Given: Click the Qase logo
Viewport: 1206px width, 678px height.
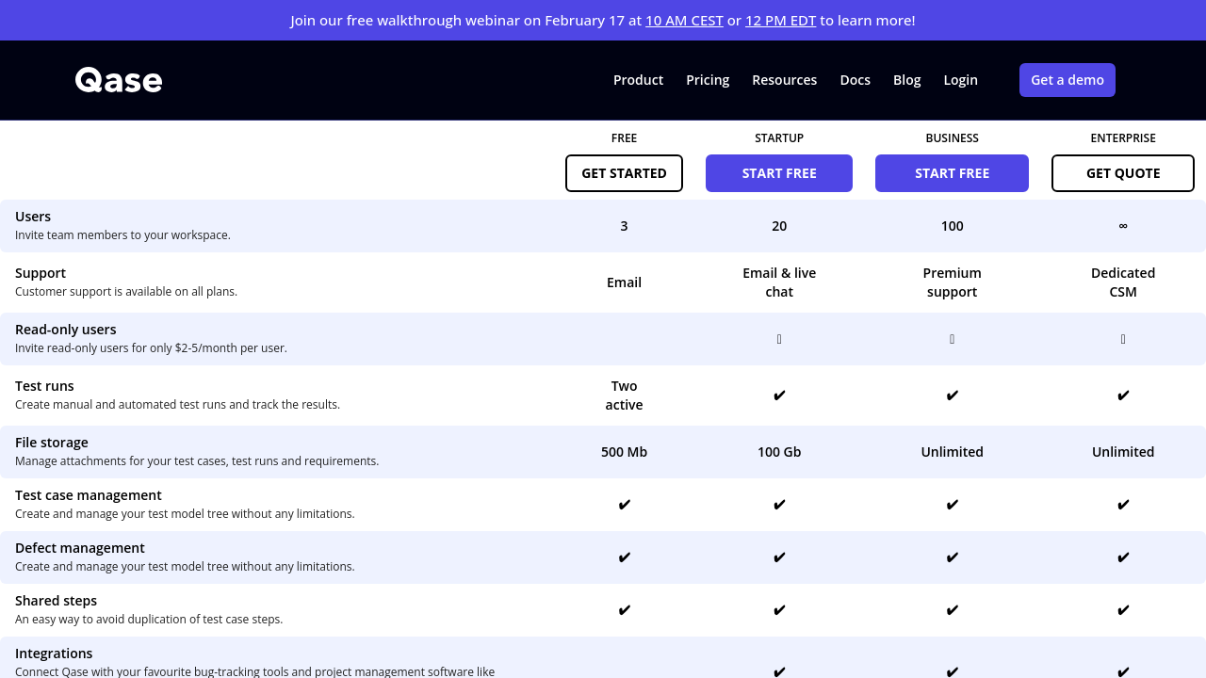Looking at the screenshot, I should (119, 80).
